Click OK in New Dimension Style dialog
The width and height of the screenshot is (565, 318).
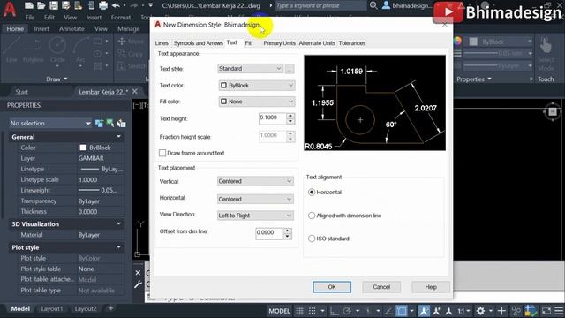point(332,287)
